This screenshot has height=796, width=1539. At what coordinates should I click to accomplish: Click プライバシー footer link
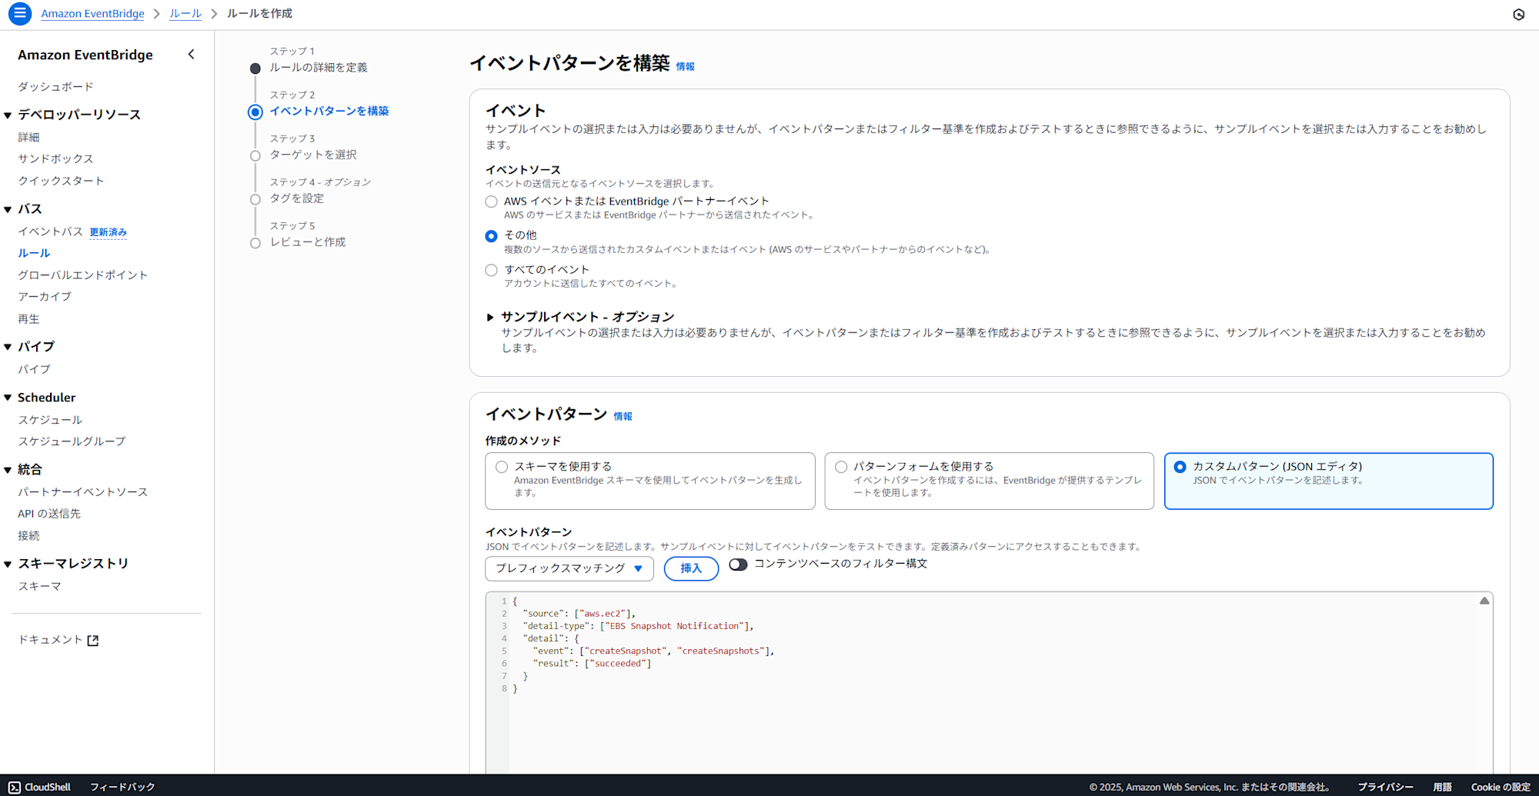click(1385, 787)
